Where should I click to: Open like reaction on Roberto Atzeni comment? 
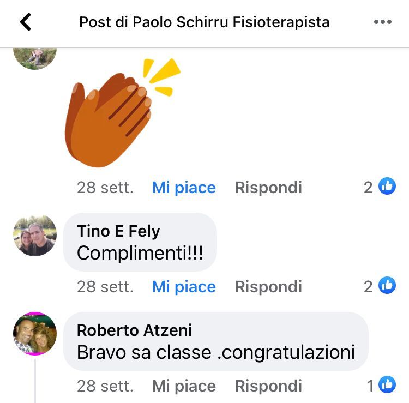381,385
